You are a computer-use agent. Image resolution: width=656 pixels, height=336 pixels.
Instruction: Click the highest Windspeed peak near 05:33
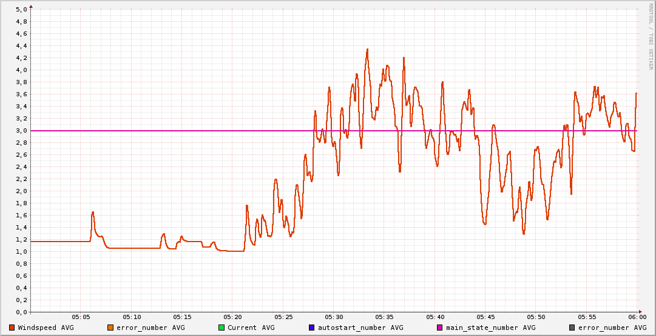click(x=367, y=50)
